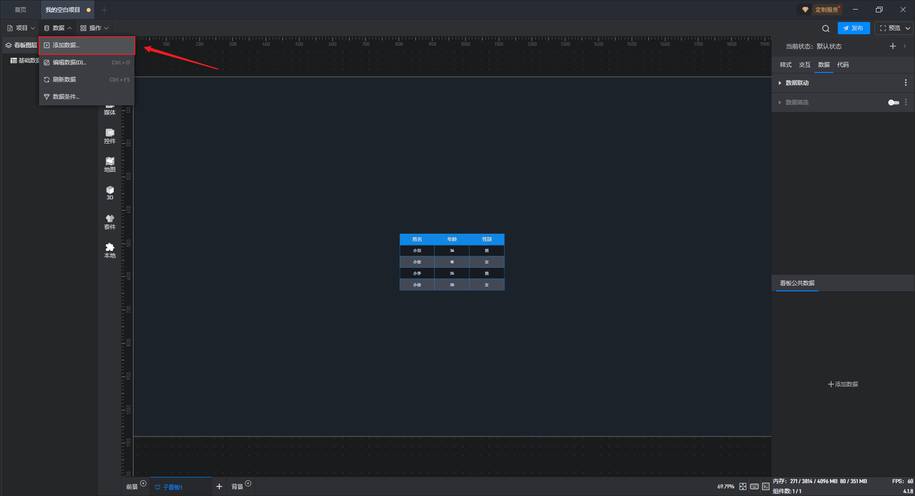The image size is (915, 496).
Task: Click the 组件数: 1 / 1 status entry
Action: click(x=787, y=491)
